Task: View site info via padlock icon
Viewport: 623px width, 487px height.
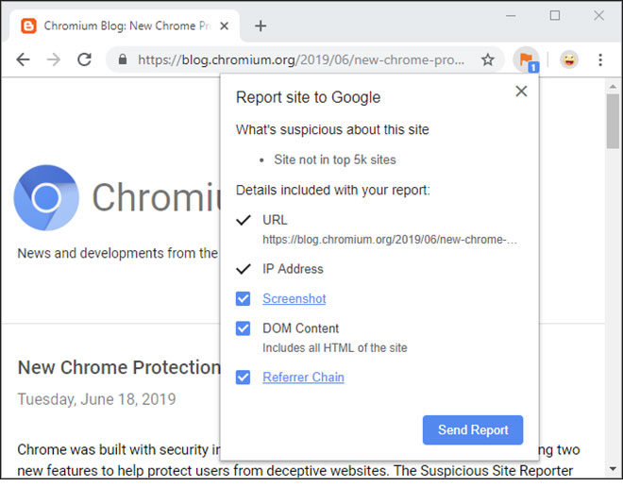Action: pos(123,60)
